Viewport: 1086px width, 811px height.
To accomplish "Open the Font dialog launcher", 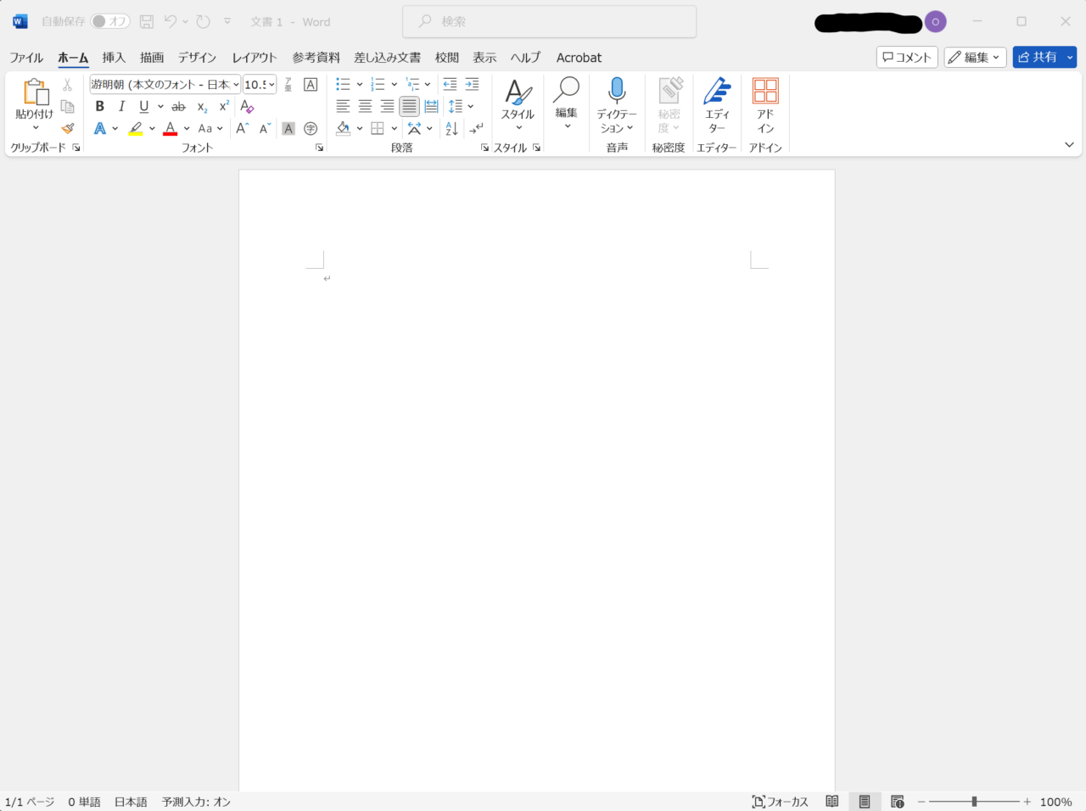I will (x=320, y=148).
